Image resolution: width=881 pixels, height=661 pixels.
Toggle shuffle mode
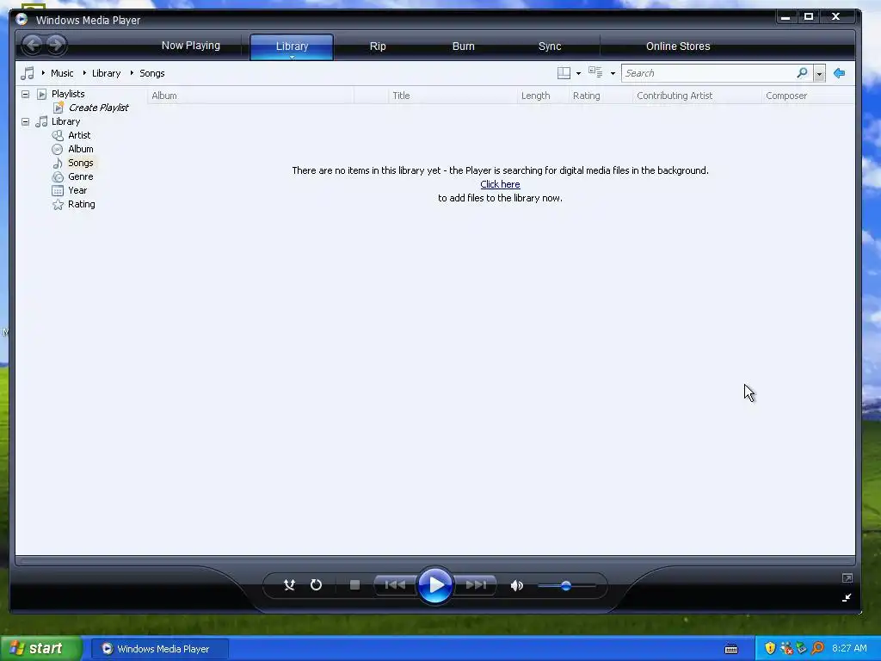pos(289,585)
